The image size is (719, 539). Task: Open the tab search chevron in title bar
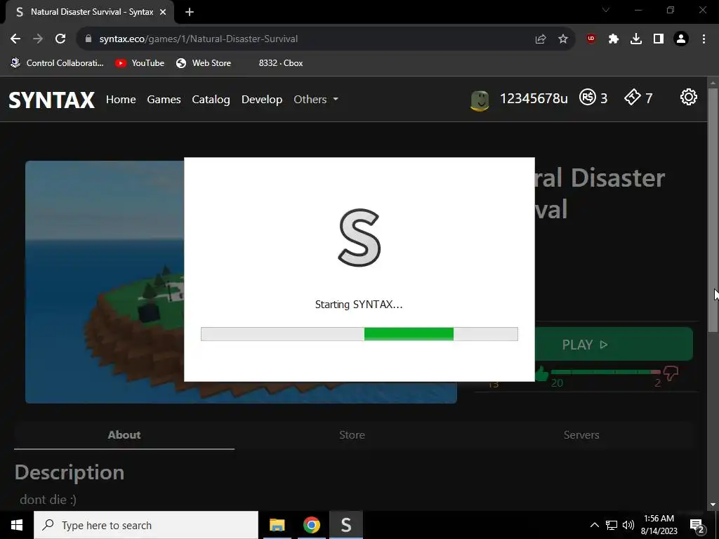coord(606,10)
